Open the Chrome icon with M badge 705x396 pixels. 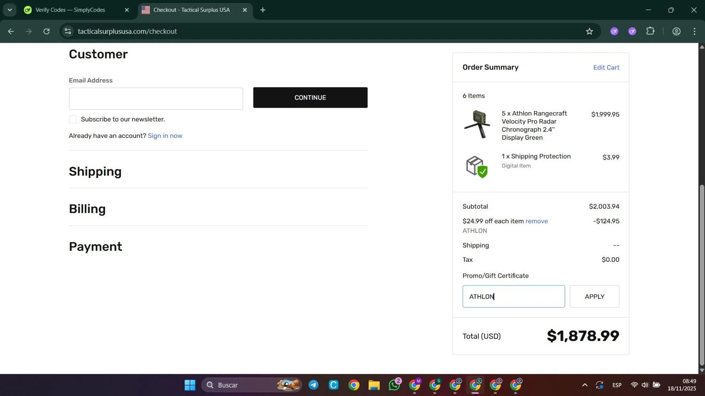tap(415, 385)
